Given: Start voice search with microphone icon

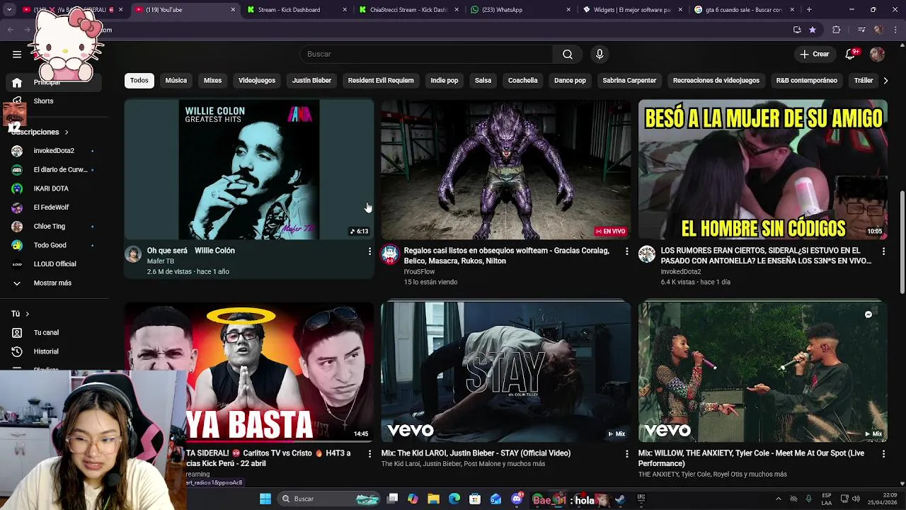Looking at the screenshot, I should coord(600,54).
